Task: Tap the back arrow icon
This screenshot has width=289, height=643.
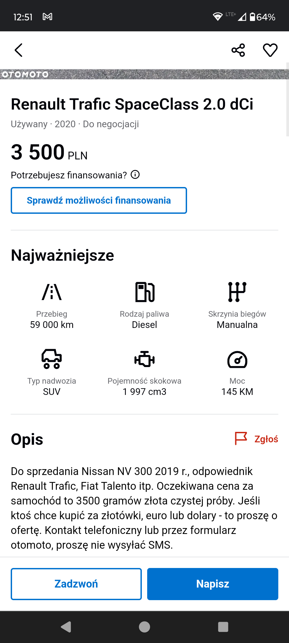Action: pyautogui.click(x=18, y=50)
